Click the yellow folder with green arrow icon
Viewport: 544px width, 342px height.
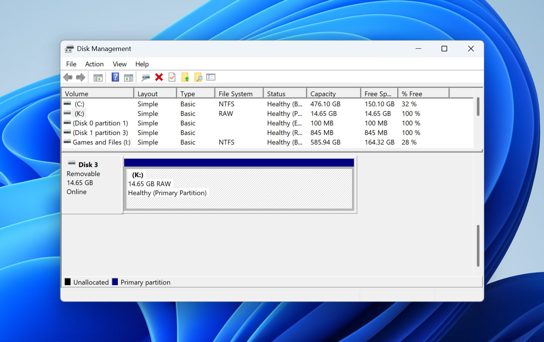pos(185,77)
